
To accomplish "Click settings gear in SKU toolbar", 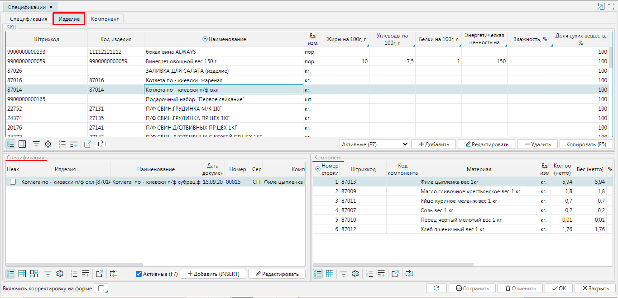I will [48, 144].
